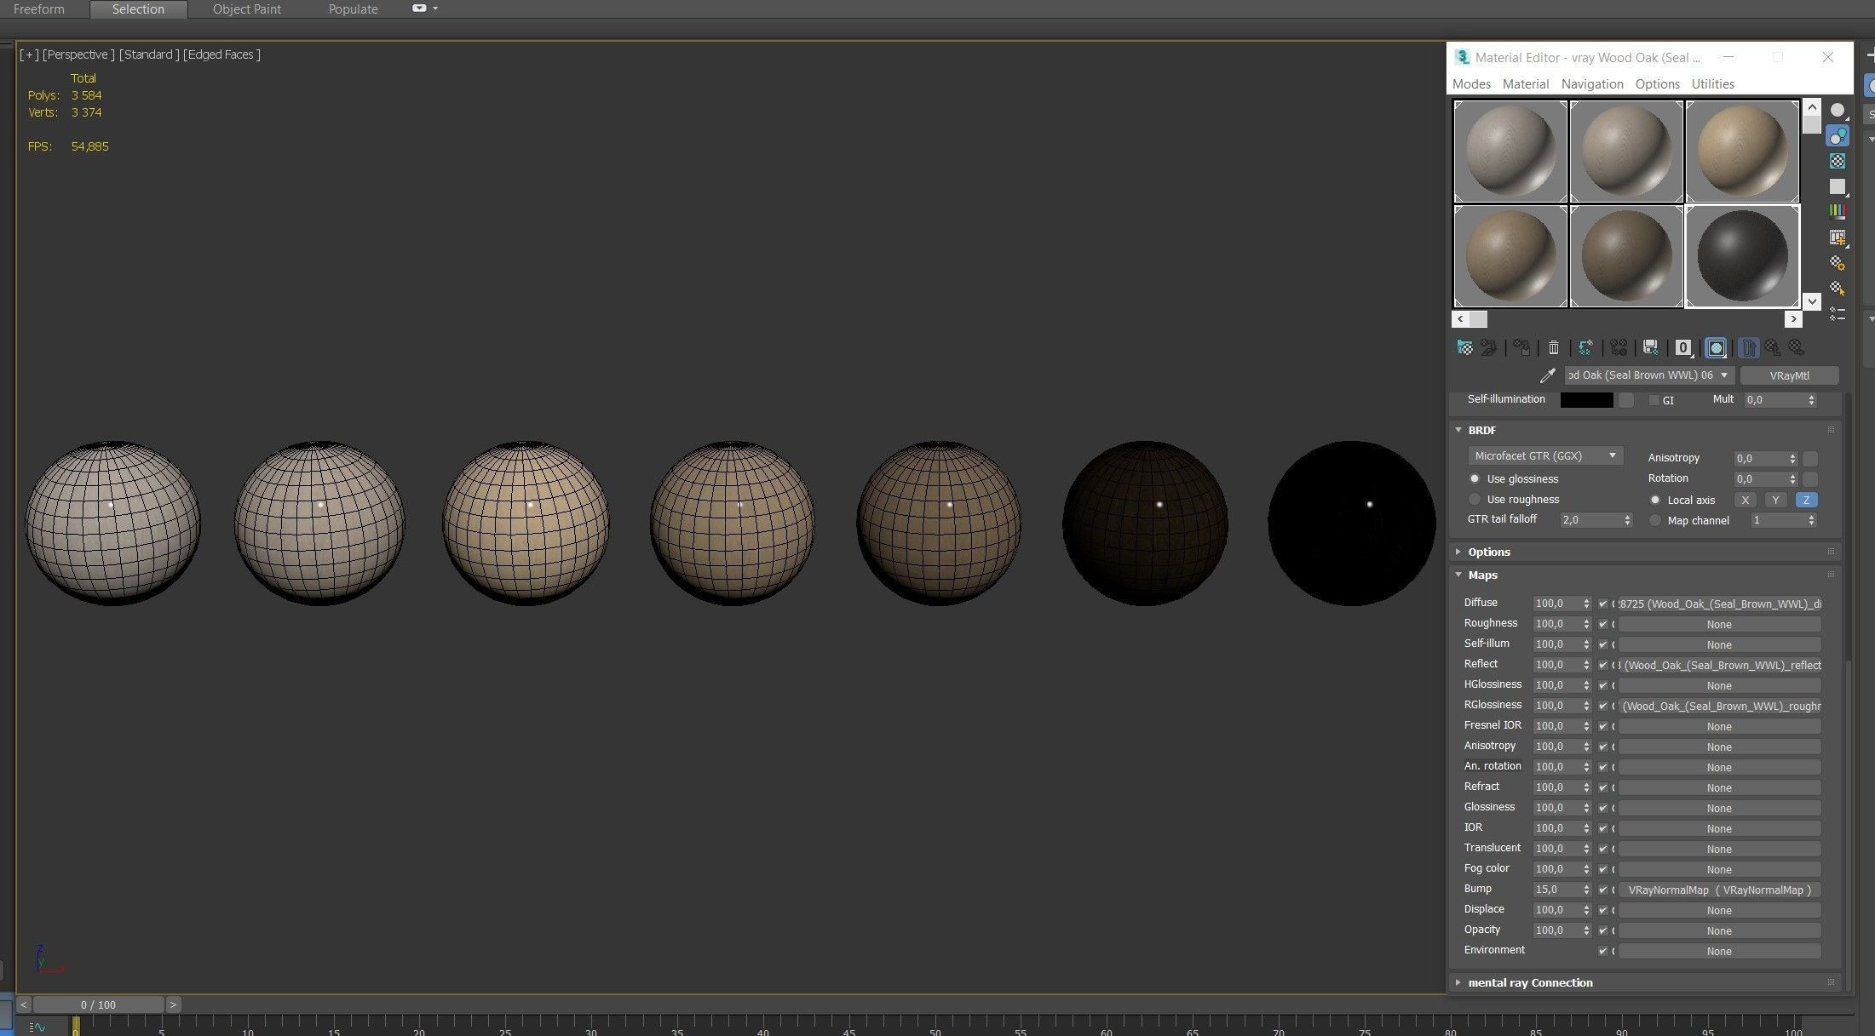The height and width of the screenshot is (1036, 1875).
Task: Open the Microfacet GTR (GGX) BRDF dropdown
Action: pos(1544,456)
